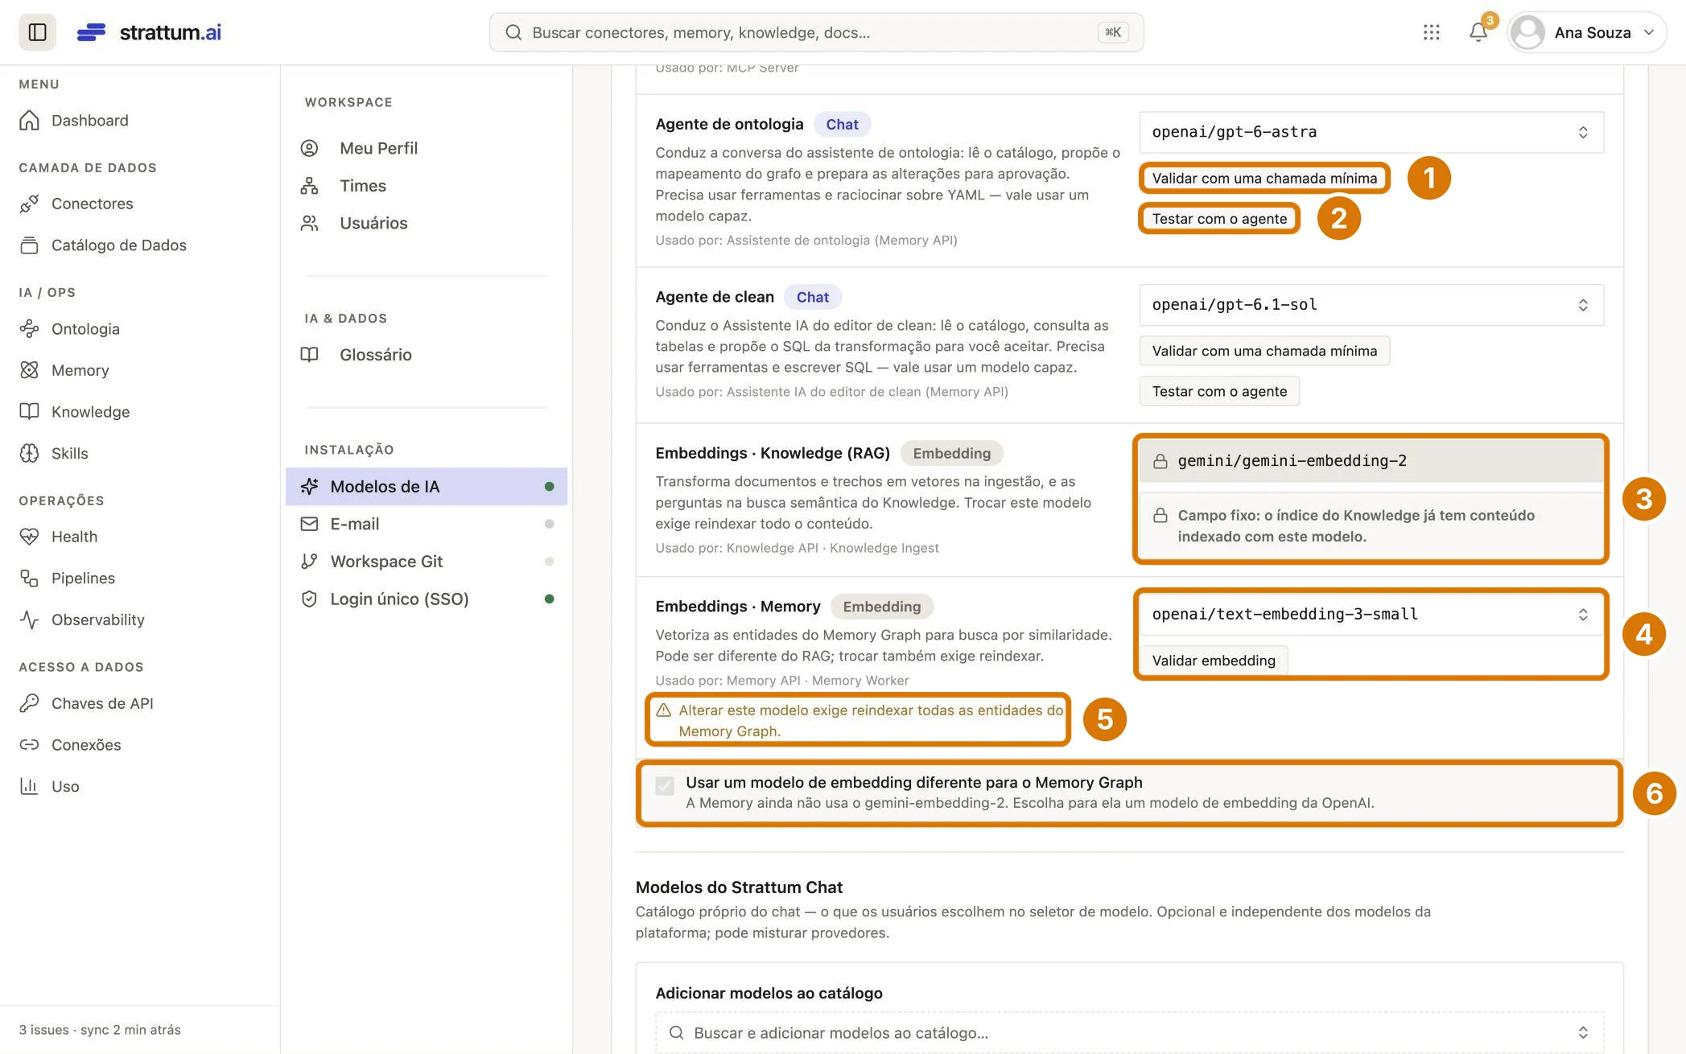1686x1054 pixels.
Task: Open Workspace Git settings
Action: click(x=427, y=562)
